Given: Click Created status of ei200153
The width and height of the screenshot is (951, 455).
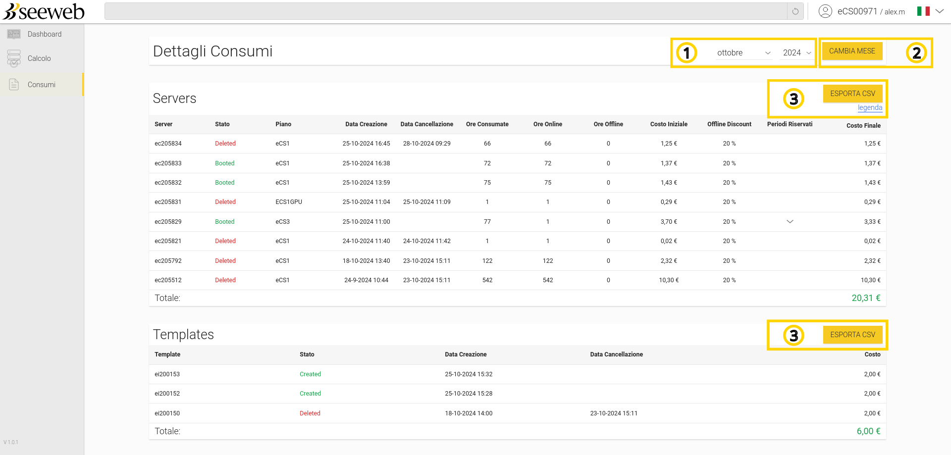Looking at the screenshot, I should pos(310,374).
